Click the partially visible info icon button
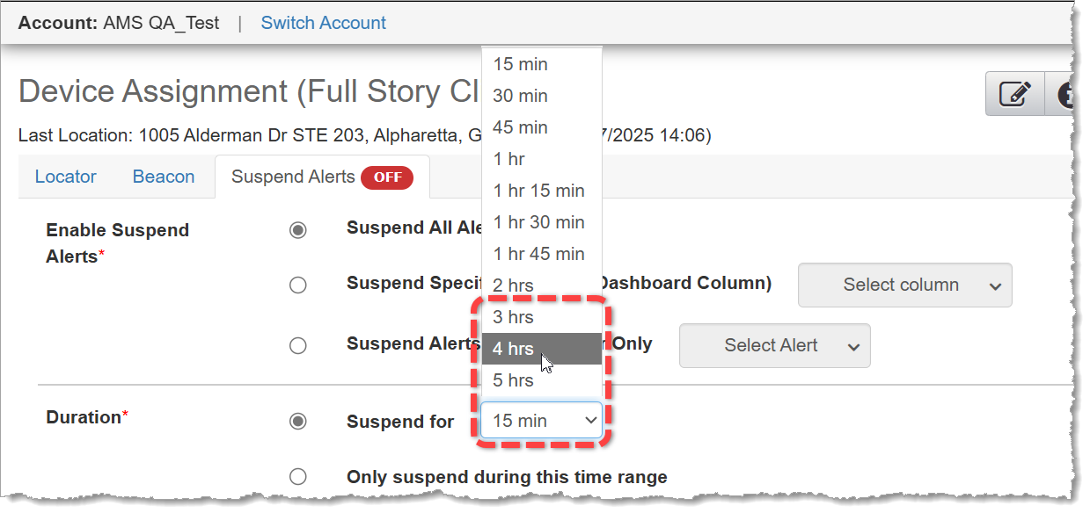This screenshot has width=1090, height=513. tap(1064, 94)
